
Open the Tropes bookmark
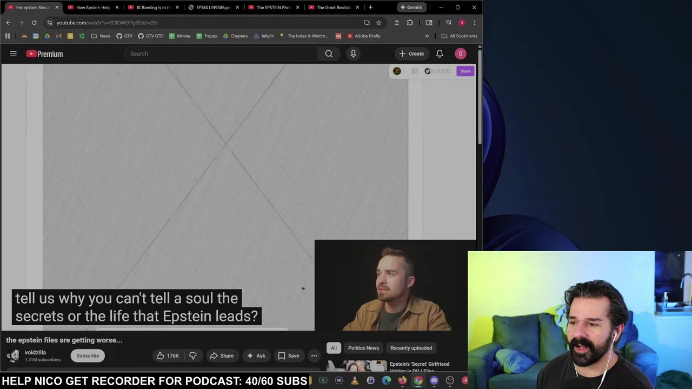click(207, 36)
